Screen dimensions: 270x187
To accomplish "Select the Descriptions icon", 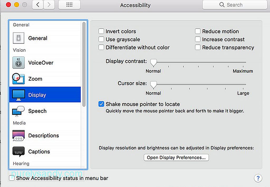I will tap(18, 135).
